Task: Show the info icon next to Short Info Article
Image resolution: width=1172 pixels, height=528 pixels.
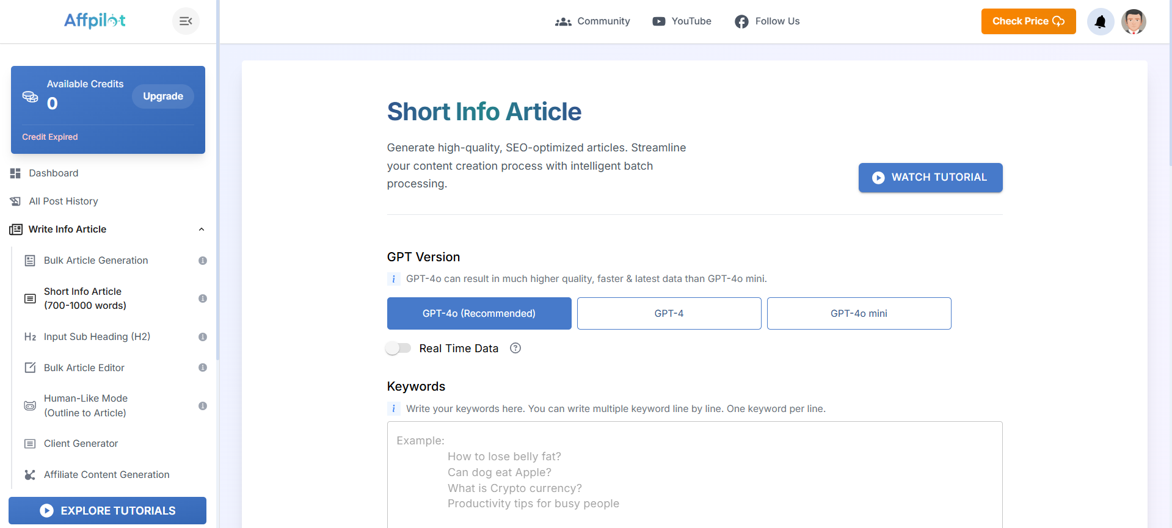Action: pos(203,298)
